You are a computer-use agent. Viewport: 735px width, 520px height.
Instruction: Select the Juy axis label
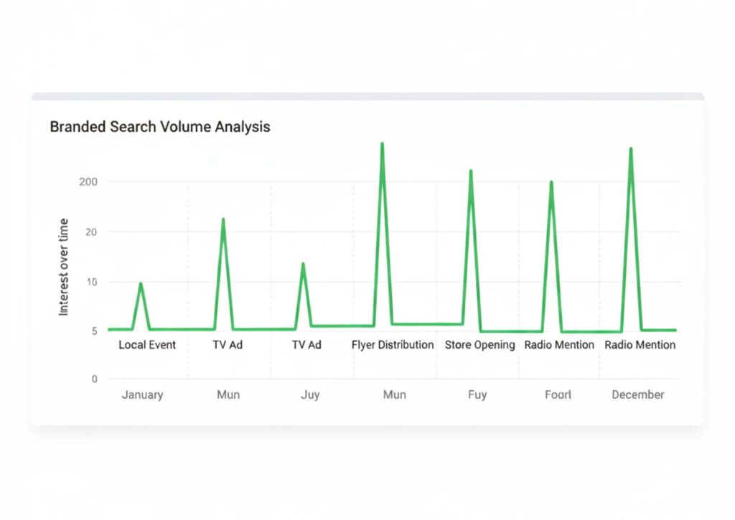click(x=311, y=394)
